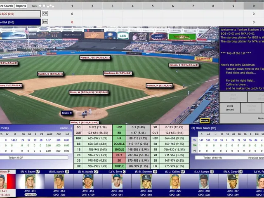Viewport: 264px width, 198px height.
Task: Click the Search button beside Reports
Action: (x=7, y=6)
